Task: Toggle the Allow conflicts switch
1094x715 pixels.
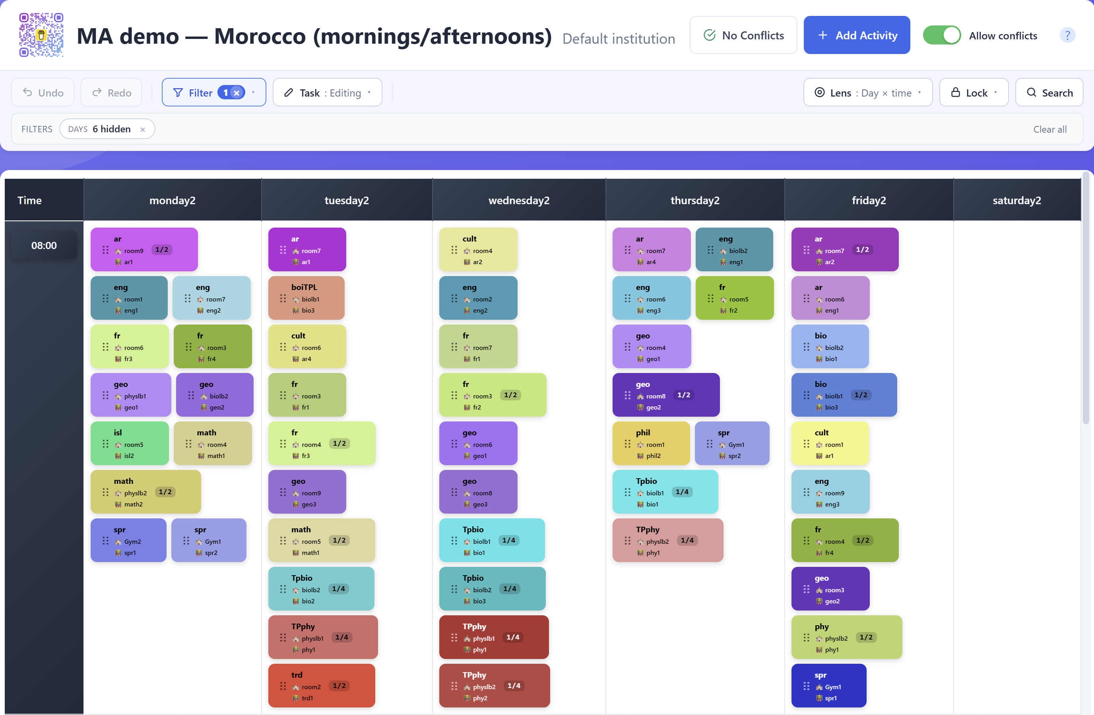Action: coord(941,35)
